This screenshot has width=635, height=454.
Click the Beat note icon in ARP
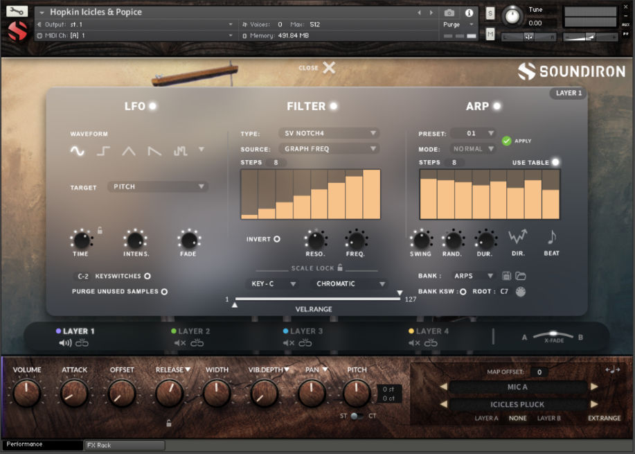click(551, 237)
